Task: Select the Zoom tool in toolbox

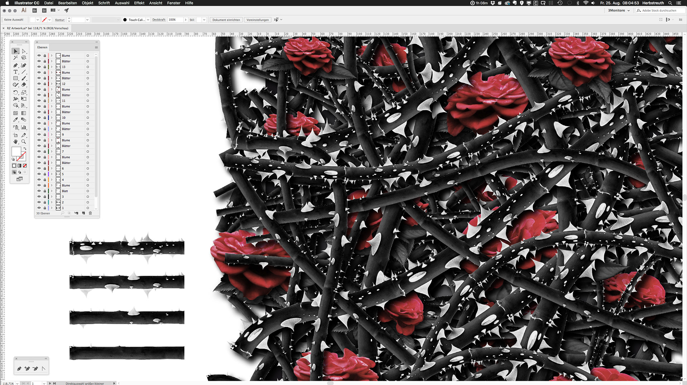Action: [24, 142]
